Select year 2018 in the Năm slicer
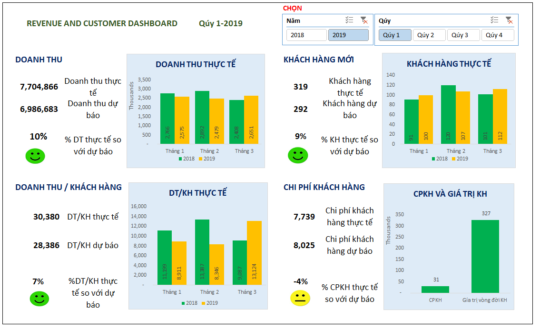540x330 pixels. pos(306,35)
